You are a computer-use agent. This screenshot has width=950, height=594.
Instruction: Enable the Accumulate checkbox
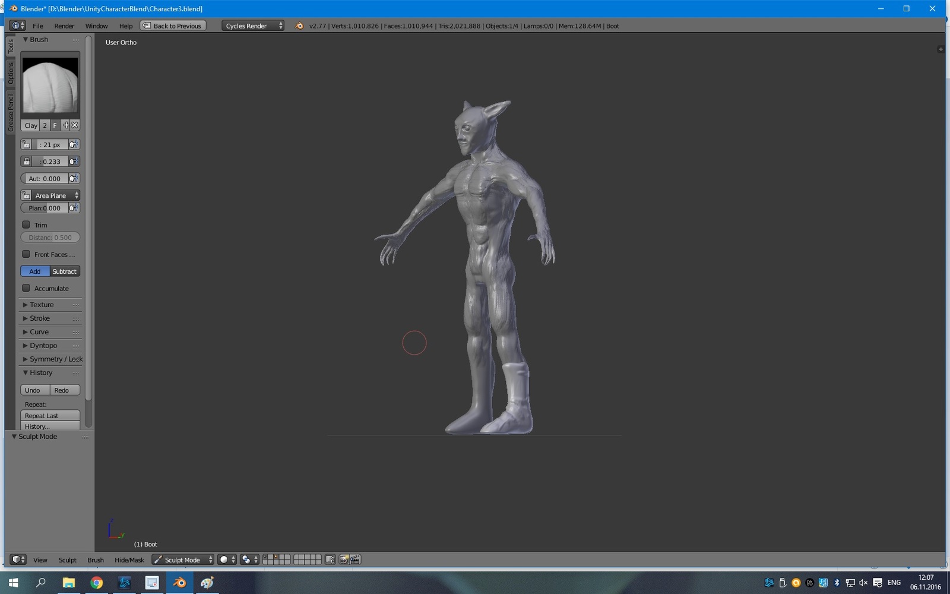[26, 288]
